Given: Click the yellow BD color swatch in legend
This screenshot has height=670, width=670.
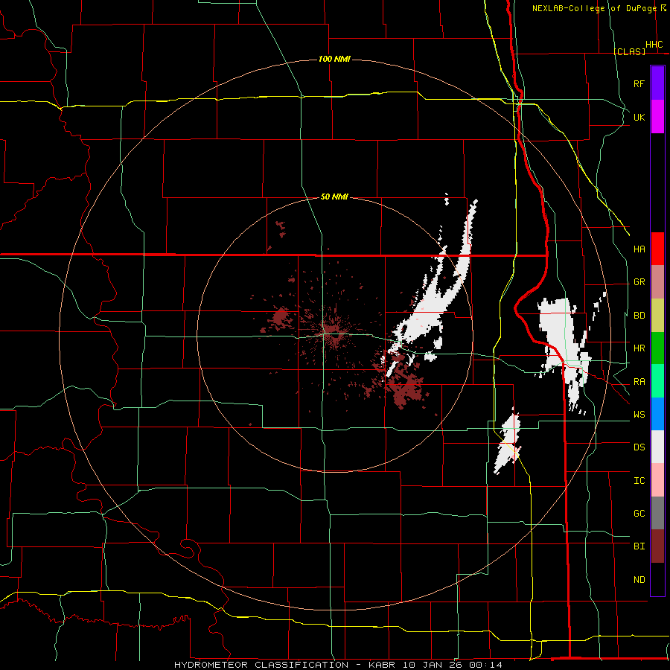Looking at the screenshot, I should click(x=657, y=316).
